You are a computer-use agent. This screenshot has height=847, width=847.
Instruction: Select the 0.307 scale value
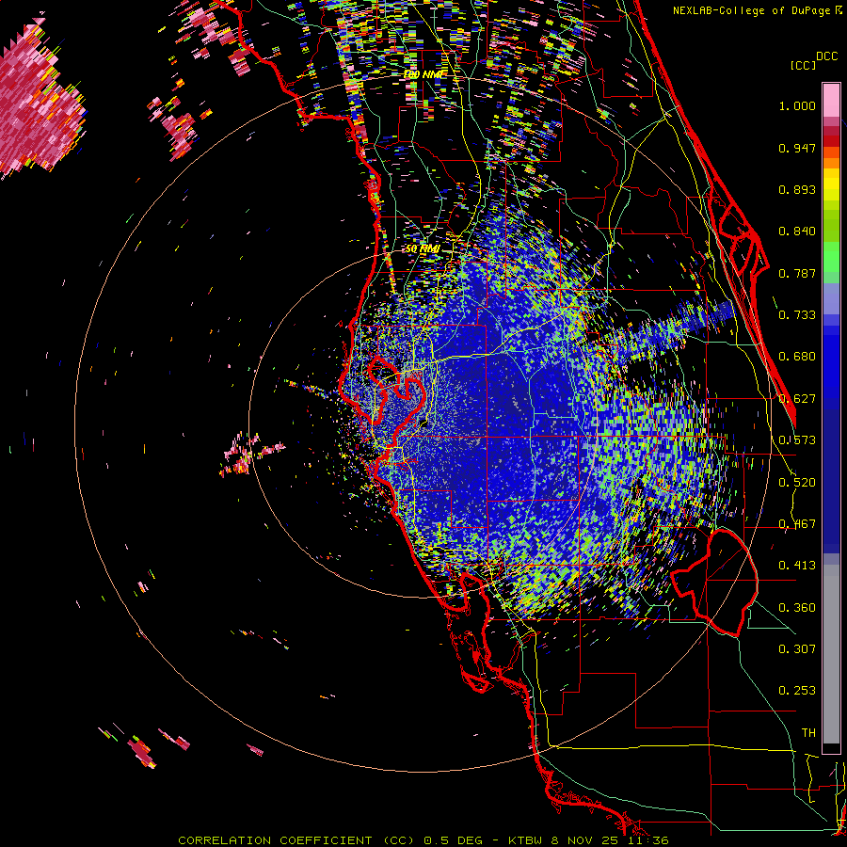(x=797, y=649)
